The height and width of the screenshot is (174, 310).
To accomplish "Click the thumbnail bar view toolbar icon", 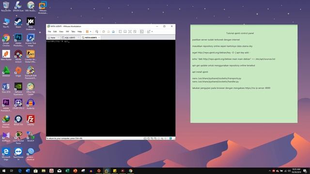I will click(x=125, y=31).
